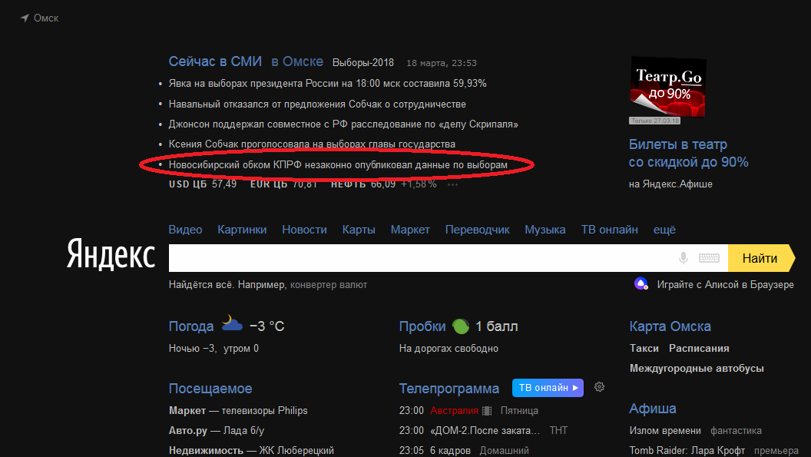Open the Карта Омска heading
Screen dimensions: 811x457
670,326
